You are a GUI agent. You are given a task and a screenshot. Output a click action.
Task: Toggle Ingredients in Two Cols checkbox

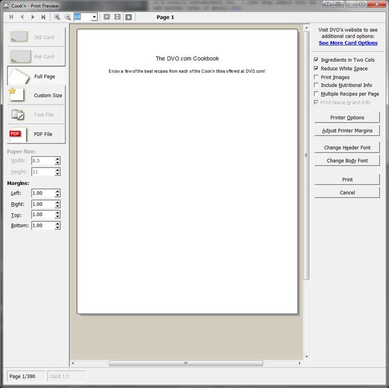click(x=316, y=60)
